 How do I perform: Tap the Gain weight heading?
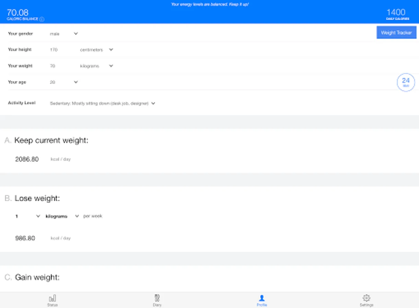point(37,277)
